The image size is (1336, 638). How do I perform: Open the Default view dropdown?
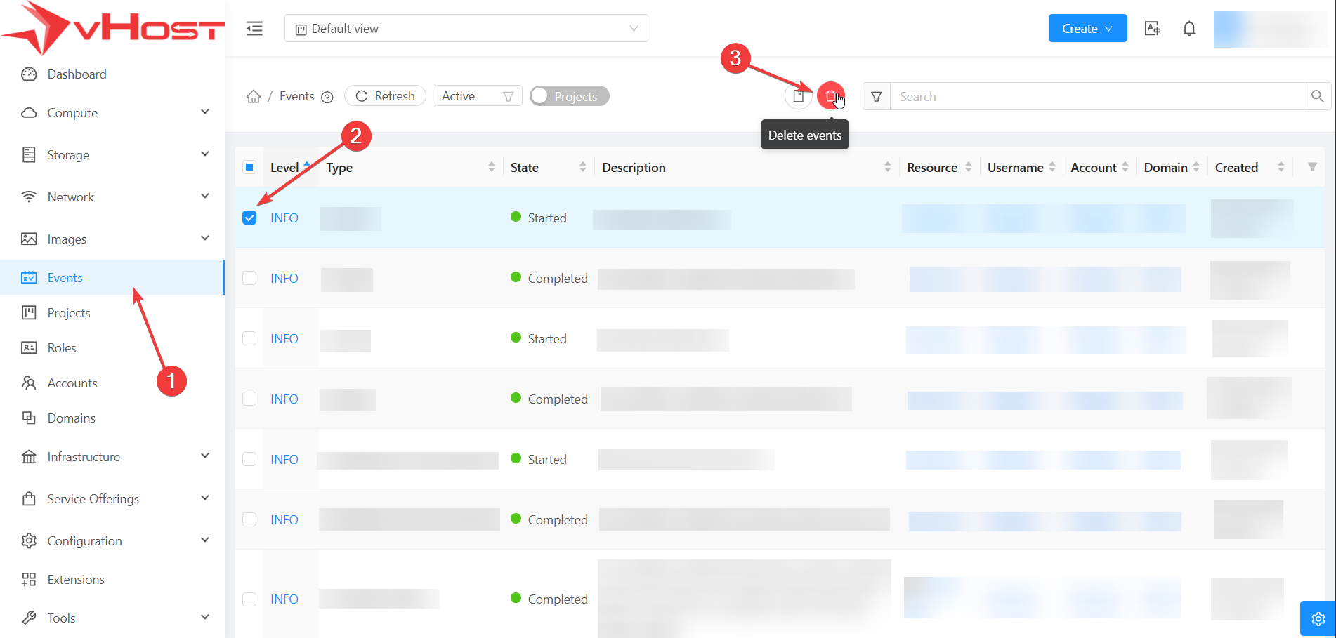(x=466, y=29)
